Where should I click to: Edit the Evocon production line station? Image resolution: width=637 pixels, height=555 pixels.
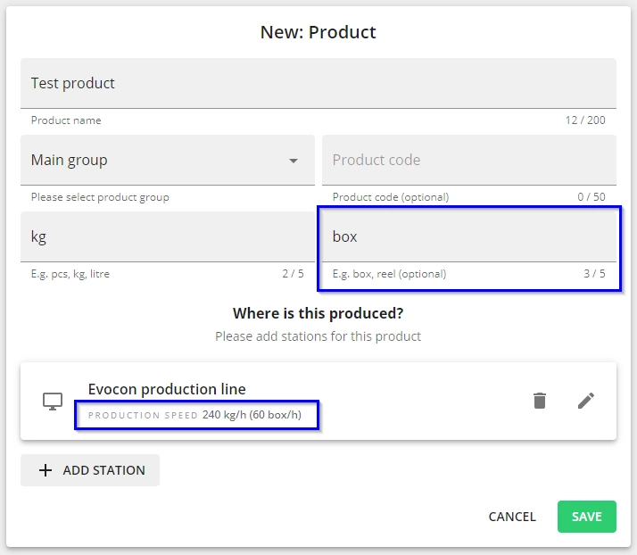(586, 401)
